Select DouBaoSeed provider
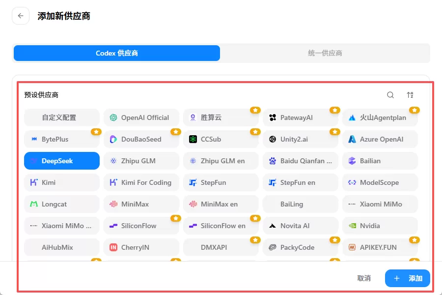This screenshot has height=295, width=442. point(141,139)
